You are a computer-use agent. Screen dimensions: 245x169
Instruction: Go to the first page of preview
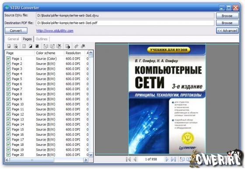click(x=128, y=159)
